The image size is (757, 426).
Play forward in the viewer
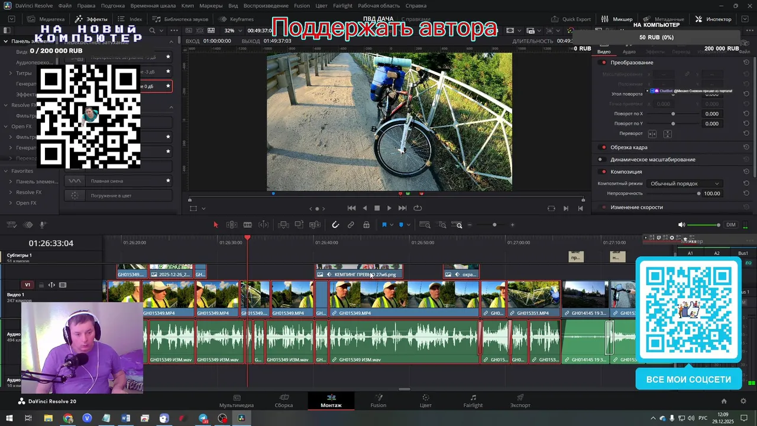[389, 208]
